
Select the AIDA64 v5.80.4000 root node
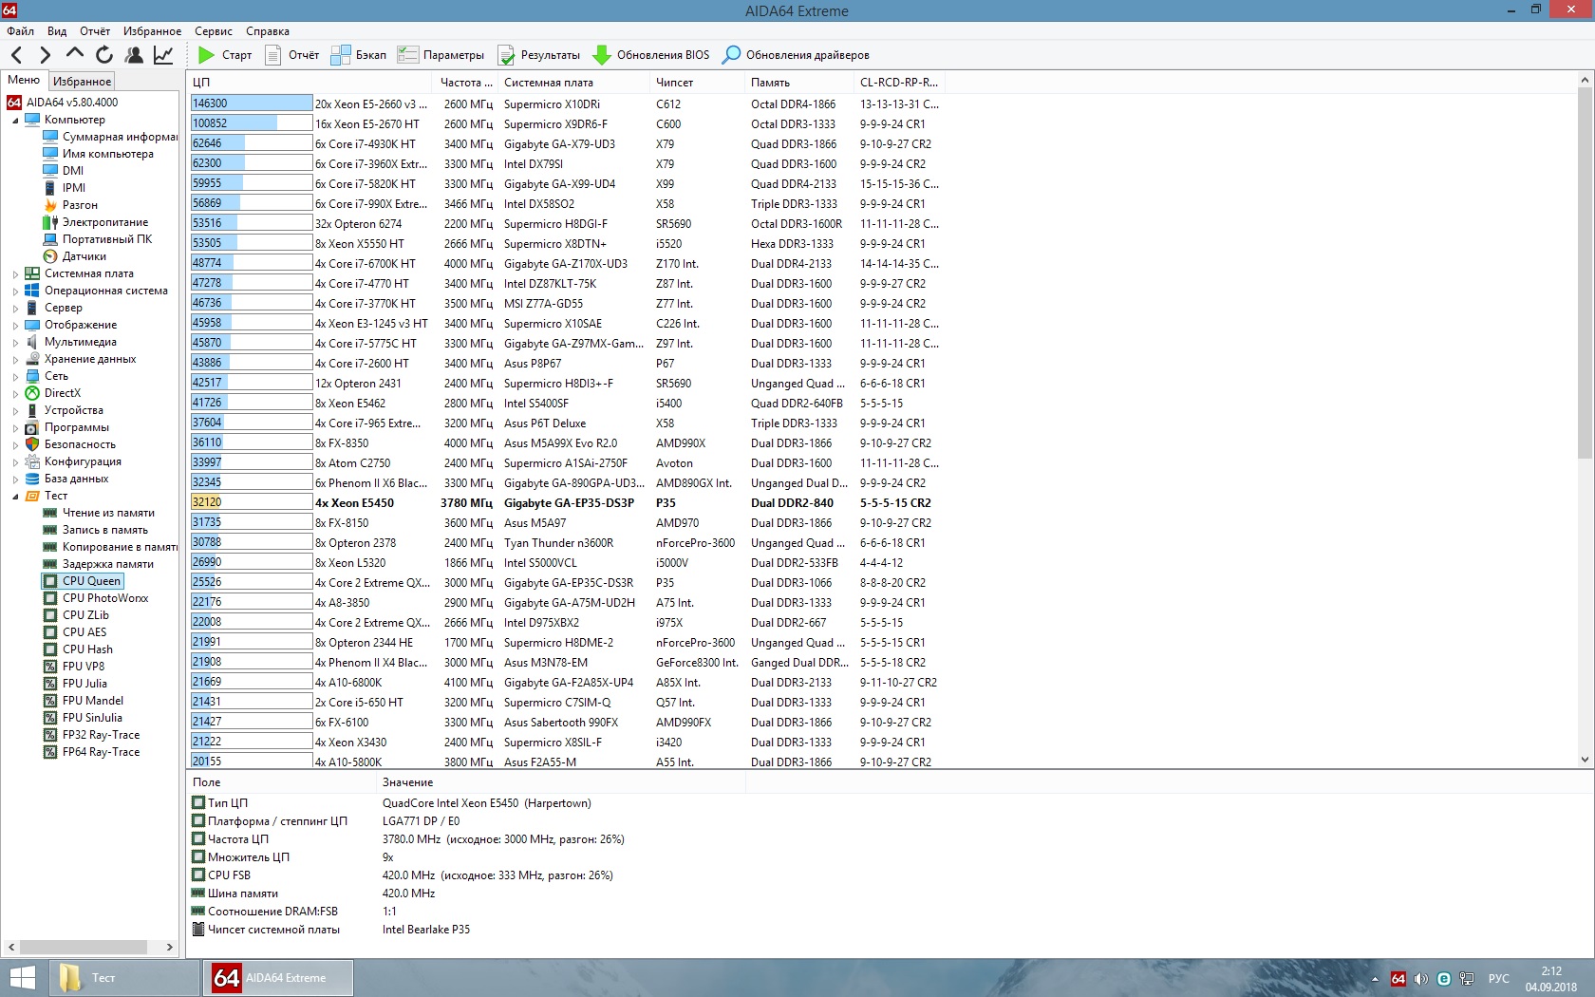(x=63, y=103)
